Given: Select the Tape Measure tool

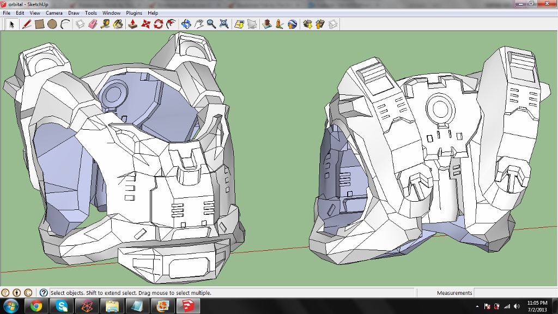Looking at the screenshot, I should tap(105, 24).
